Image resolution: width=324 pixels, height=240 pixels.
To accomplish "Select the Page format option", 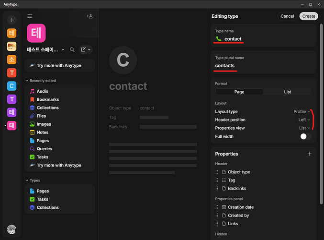I will tap(239, 92).
